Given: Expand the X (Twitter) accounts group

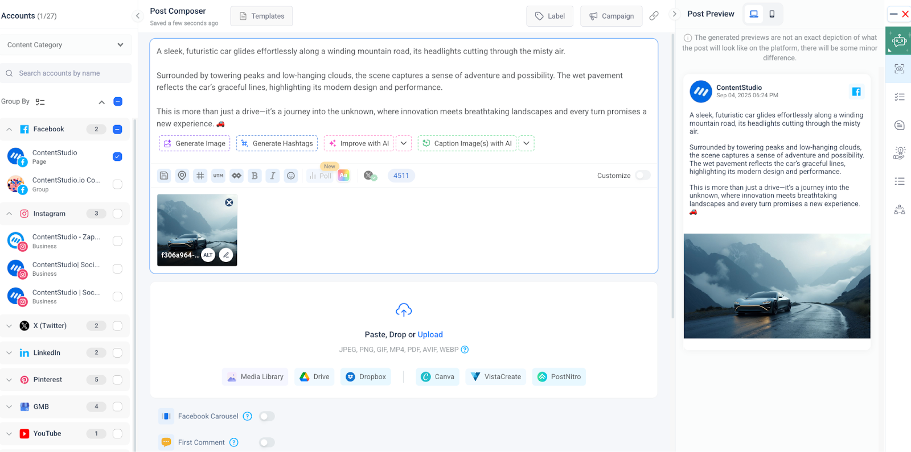Looking at the screenshot, I should (x=9, y=326).
